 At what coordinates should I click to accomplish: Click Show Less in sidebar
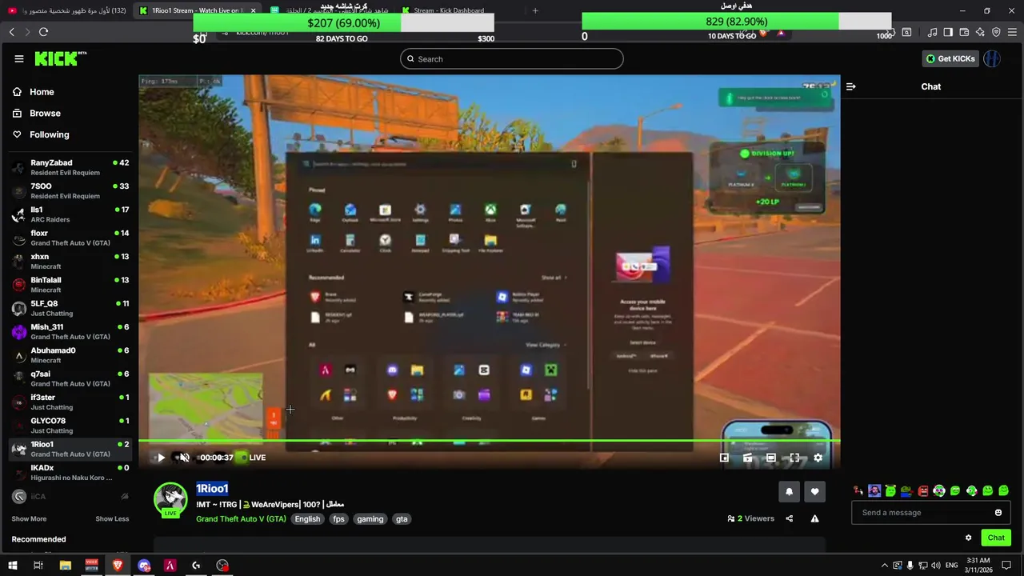(112, 518)
